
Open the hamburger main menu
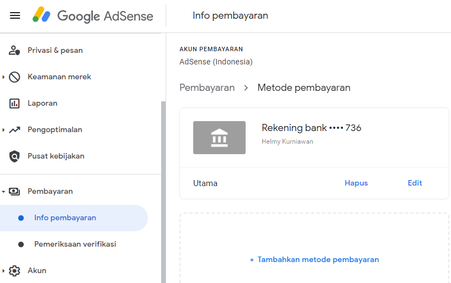15,15
